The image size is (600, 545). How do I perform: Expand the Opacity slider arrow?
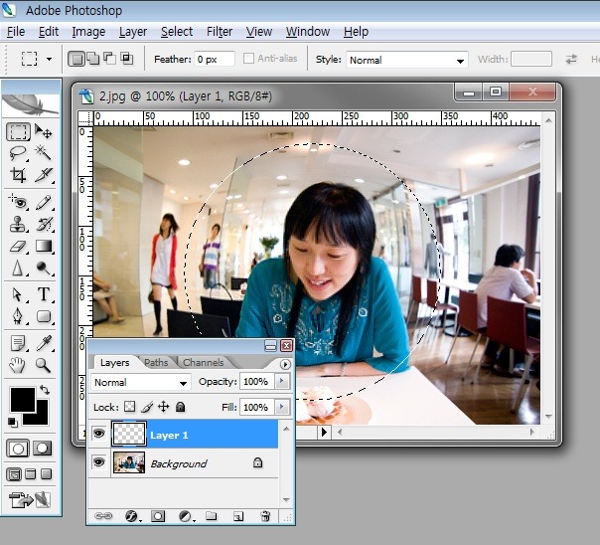pos(282,382)
